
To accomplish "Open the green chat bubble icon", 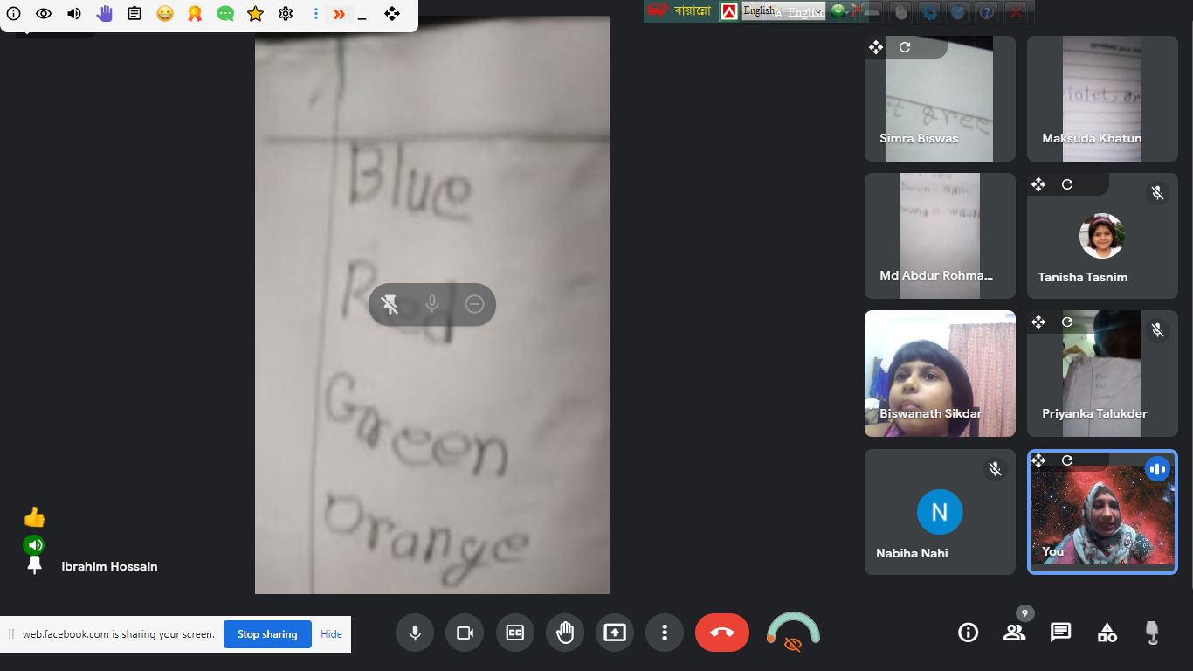I will tap(225, 14).
